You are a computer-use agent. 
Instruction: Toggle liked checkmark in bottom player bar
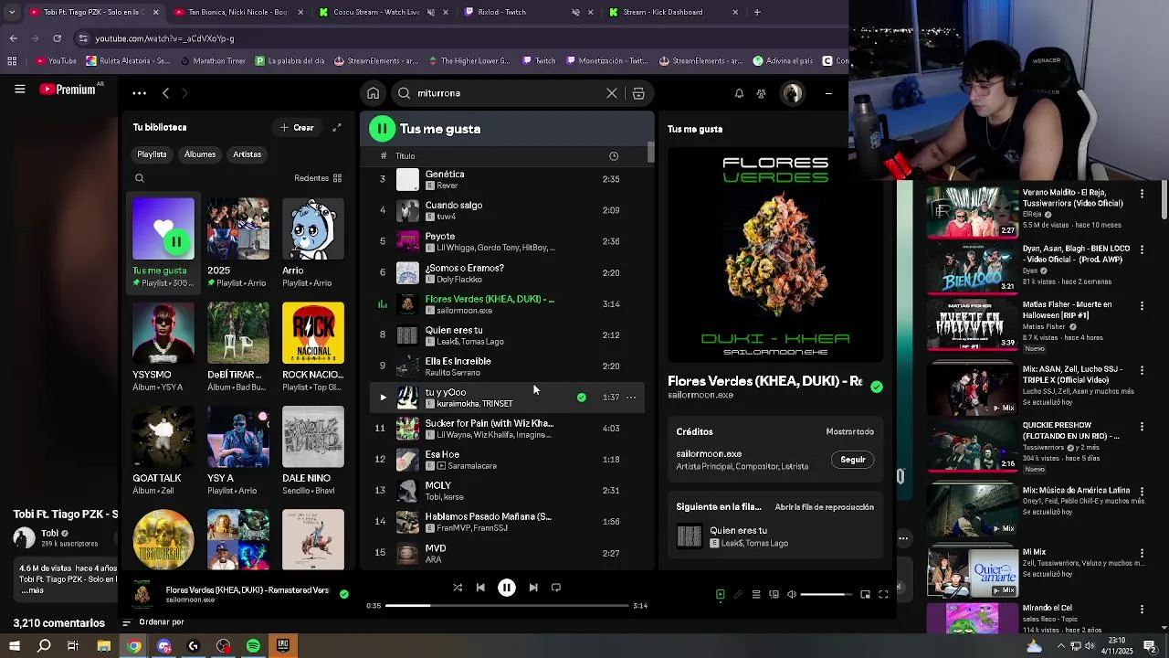point(344,594)
